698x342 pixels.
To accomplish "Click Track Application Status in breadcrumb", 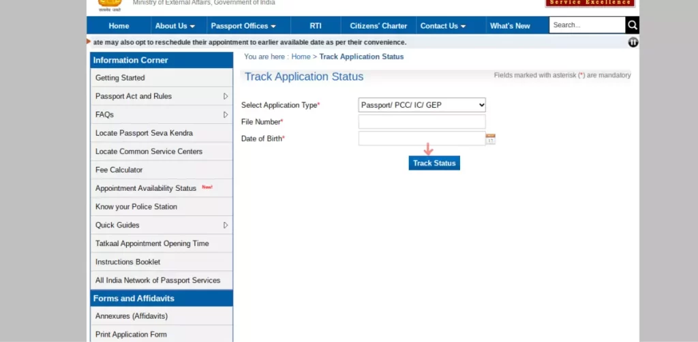I will [x=361, y=57].
